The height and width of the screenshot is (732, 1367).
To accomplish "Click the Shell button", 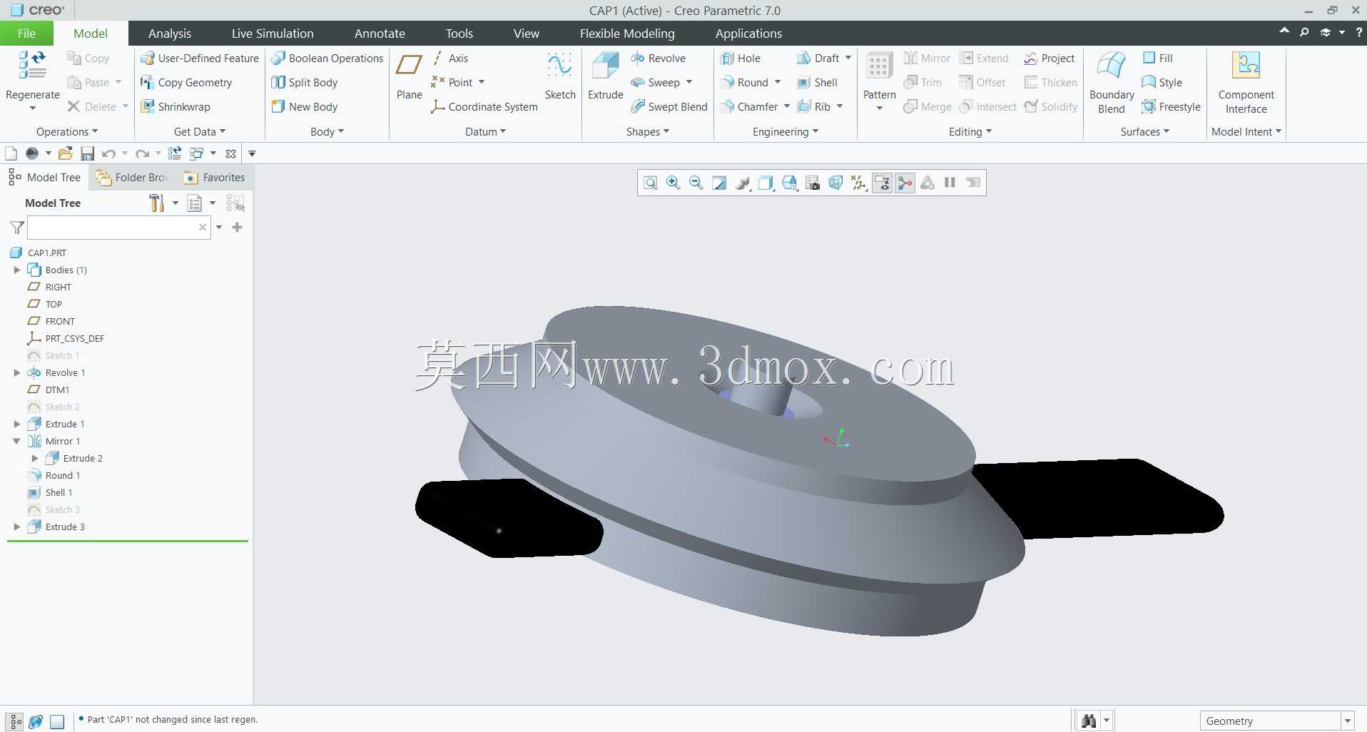I will [x=817, y=83].
